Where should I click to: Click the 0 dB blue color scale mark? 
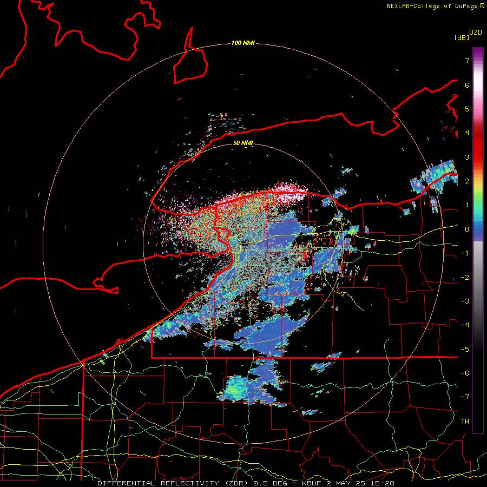467,229
